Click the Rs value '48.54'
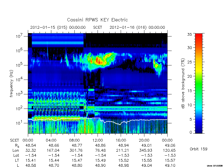 point(31,145)
